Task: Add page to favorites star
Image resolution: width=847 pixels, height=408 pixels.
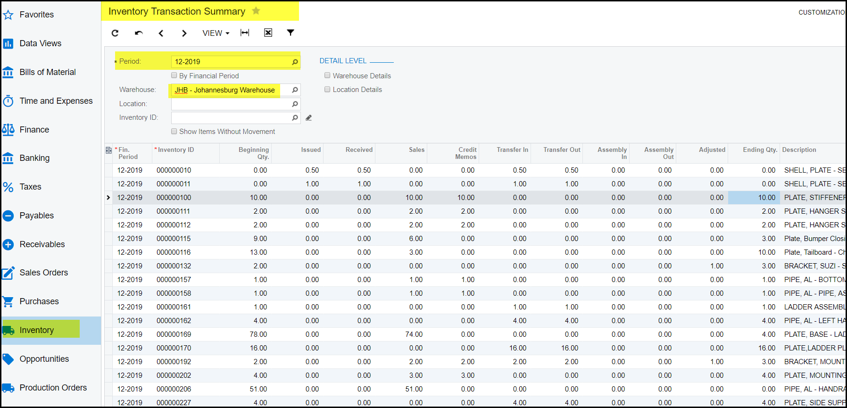Action: 256,11
